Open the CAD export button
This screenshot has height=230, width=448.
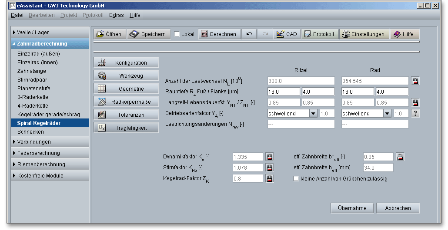[x=286, y=34]
